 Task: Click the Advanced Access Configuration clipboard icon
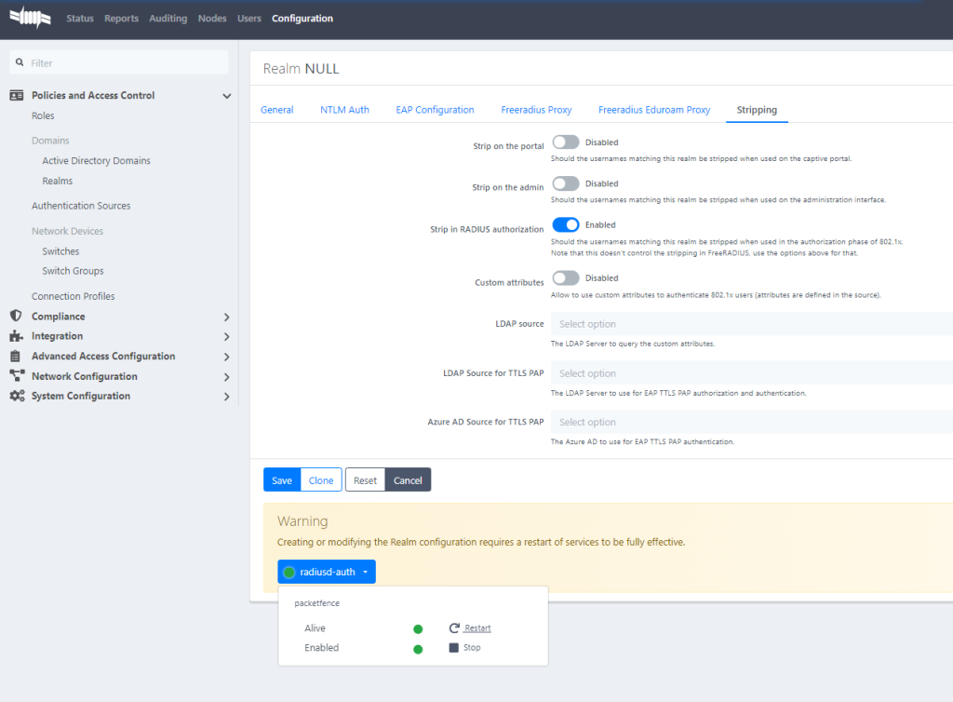[16, 357]
